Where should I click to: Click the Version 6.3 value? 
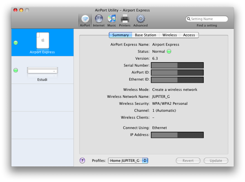[155, 58]
